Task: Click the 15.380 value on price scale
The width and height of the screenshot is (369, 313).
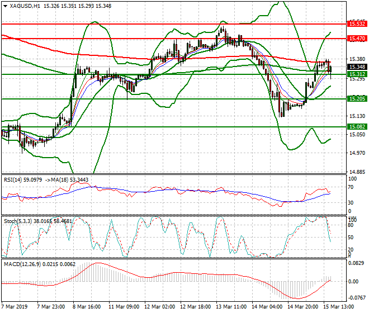Action: 356,59
